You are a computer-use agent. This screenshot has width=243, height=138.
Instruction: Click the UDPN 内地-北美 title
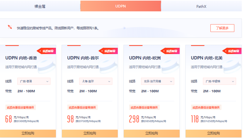pos(207,58)
